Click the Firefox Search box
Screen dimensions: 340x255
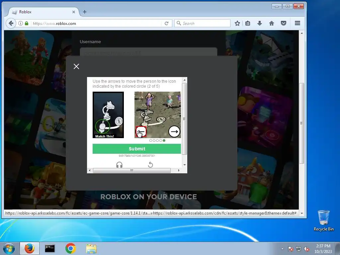coord(202,24)
